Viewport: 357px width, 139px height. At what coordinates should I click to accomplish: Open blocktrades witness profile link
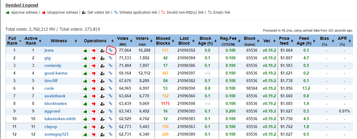pyautogui.click(x=55, y=103)
